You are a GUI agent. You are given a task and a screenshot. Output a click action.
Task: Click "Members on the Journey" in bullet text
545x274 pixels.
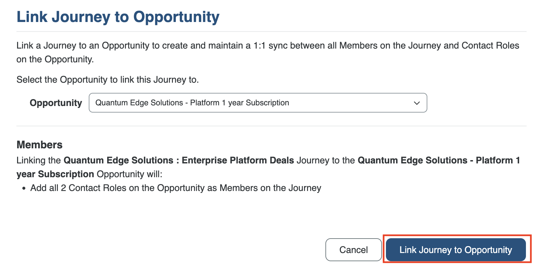point(270,188)
